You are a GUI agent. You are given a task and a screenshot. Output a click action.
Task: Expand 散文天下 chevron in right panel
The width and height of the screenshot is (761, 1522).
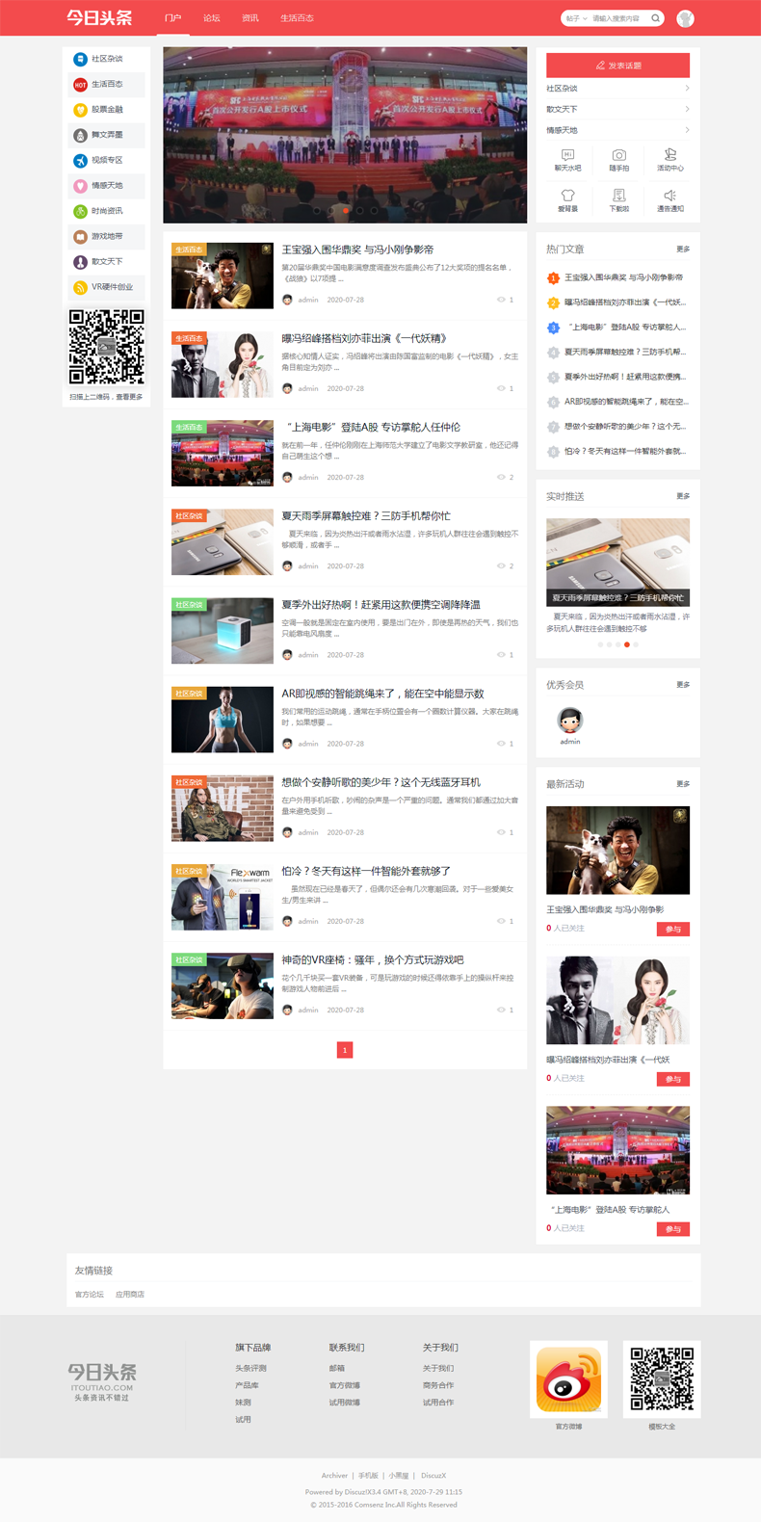(x=687, y=109)
